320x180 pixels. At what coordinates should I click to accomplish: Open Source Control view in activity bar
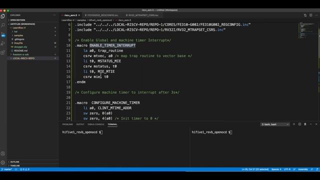3,34
